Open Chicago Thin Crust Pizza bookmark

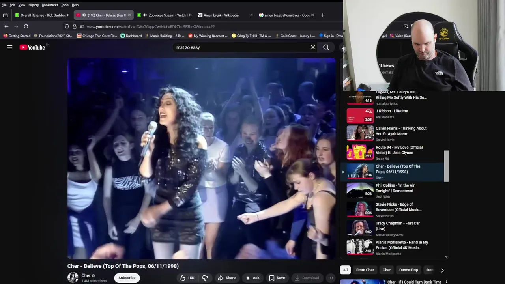tap(97, 36)
